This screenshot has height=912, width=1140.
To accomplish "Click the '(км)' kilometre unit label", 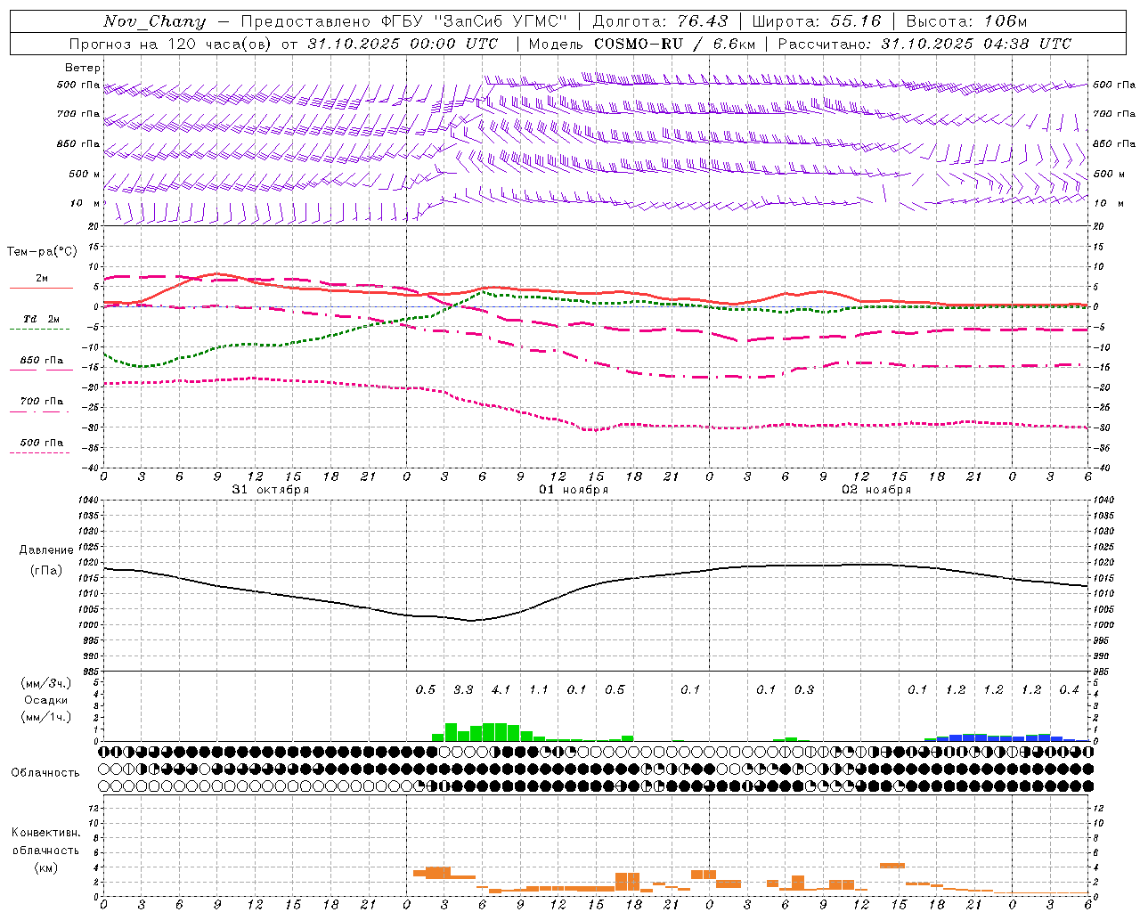I will point(45,867).
